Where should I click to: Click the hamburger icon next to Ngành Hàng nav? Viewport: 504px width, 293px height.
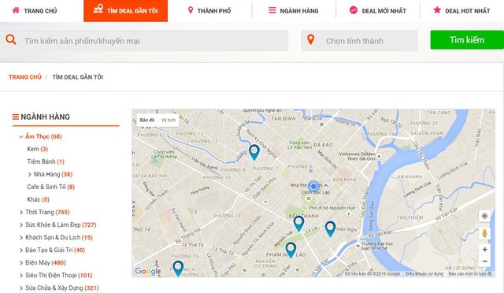(x=272, y=10)
